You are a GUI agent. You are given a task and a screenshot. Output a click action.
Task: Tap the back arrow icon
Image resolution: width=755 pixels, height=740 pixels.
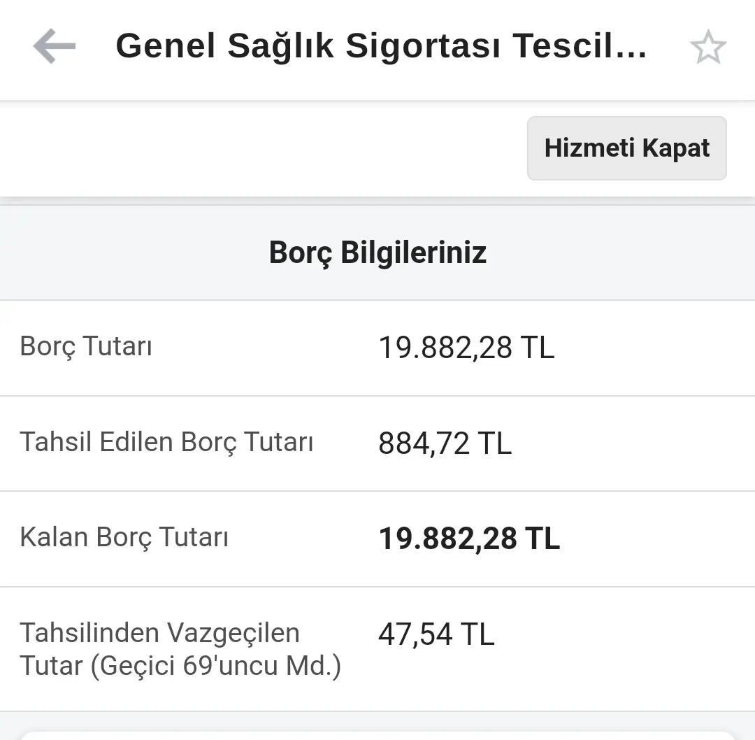click(55, 46)
